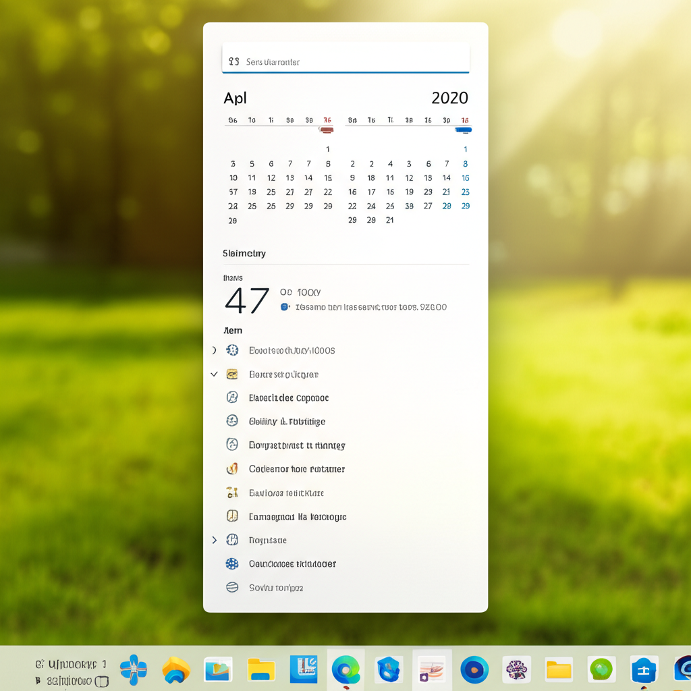
Task: Select the blue dot beside the status text
Action: pos(285,307)
